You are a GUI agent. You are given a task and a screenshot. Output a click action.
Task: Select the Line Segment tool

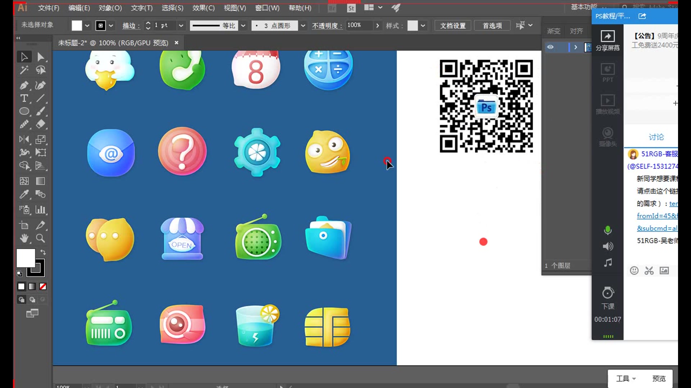tap(41, 98)
